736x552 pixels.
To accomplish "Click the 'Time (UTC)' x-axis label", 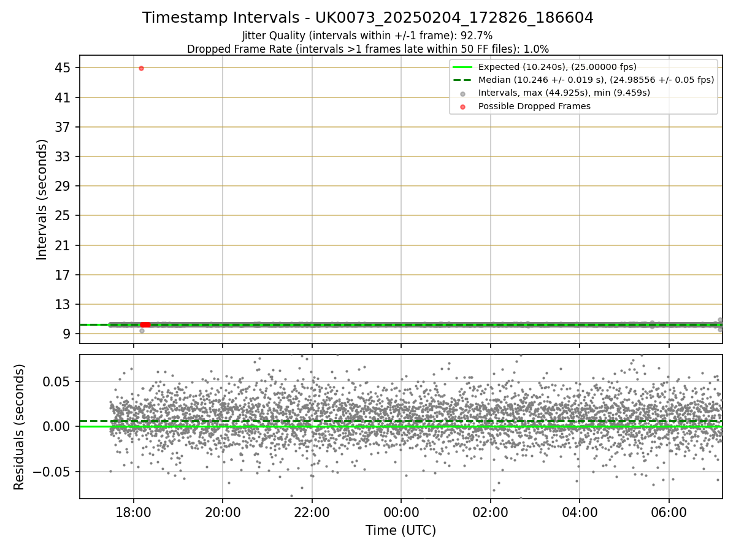I will 401,531.
